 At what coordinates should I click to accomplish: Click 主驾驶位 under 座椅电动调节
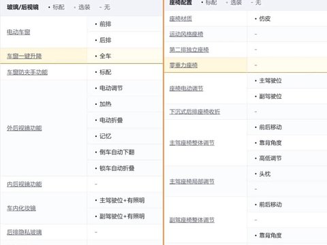click(x=270, y=81)
